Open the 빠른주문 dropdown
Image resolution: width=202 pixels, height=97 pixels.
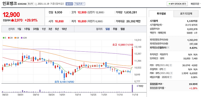tap(195, 4)
